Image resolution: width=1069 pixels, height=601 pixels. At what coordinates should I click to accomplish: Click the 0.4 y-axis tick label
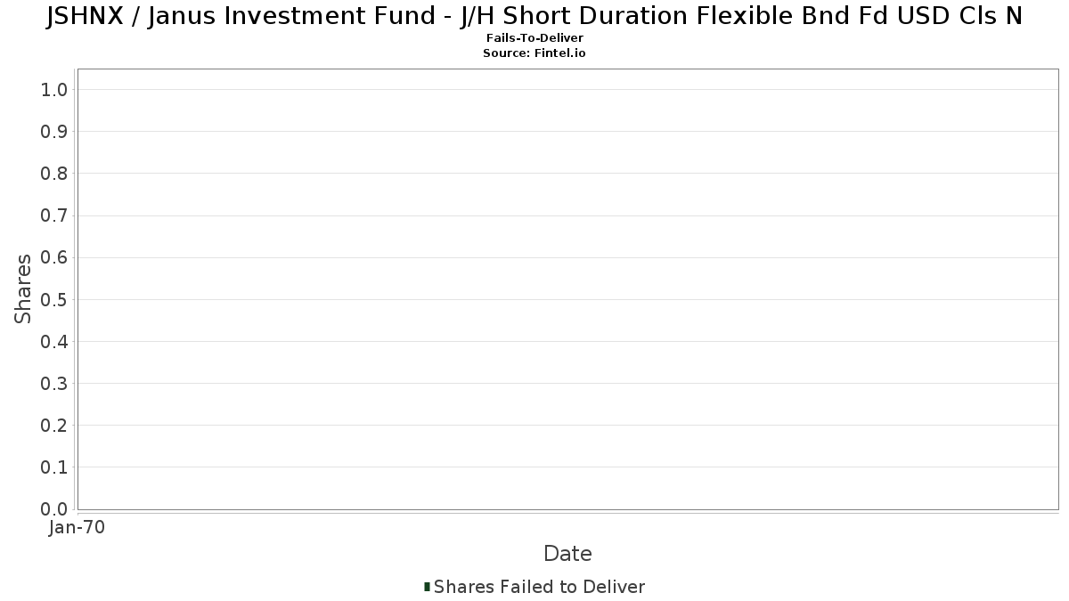pos(54,342)
